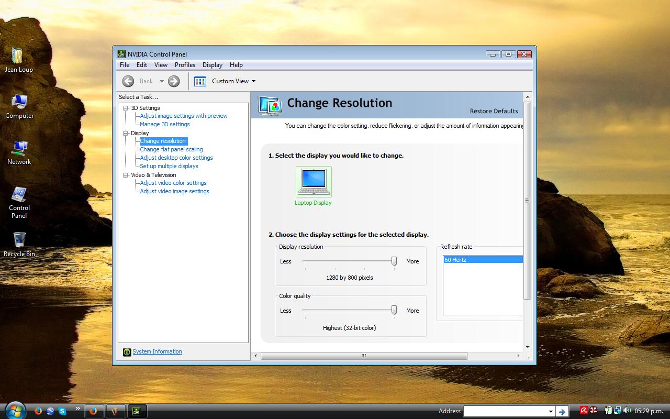The height and width of the screenshot is (419, 670).
Task: Open the Display menu
Action: [213, 65]
